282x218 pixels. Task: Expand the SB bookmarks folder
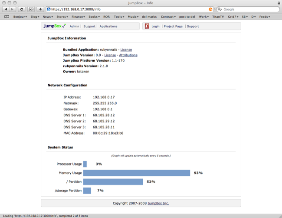[x=245, y=17]
